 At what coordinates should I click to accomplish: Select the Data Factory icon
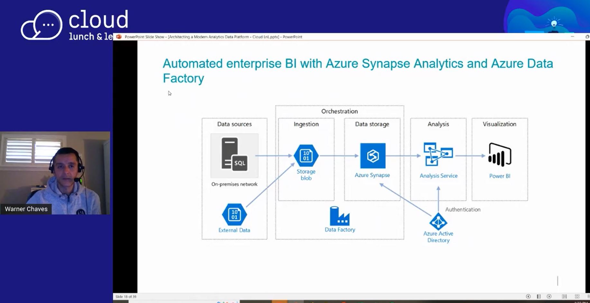click(339, 216)
